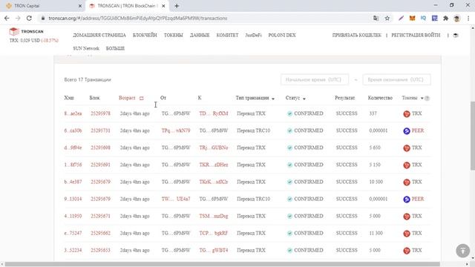
Task: Click TRX token icon in 337 row
Action: 407,113
